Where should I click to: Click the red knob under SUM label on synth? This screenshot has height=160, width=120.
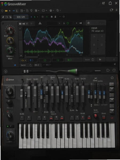(95, 116)
